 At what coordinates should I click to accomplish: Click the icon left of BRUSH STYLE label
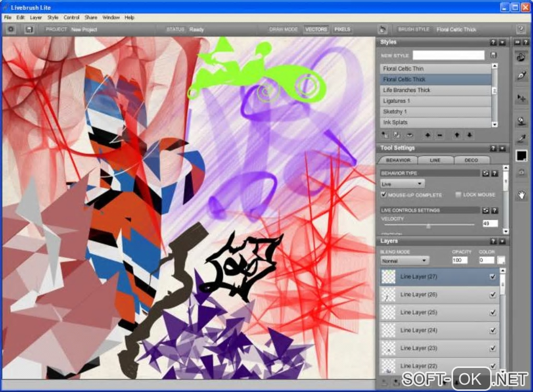coord(383,30)
